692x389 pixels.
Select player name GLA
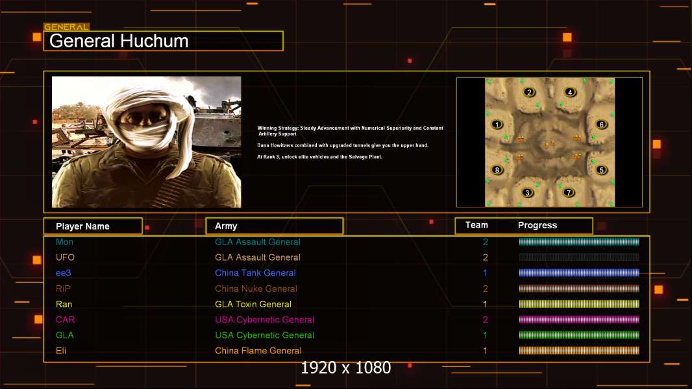coord(64,335)
